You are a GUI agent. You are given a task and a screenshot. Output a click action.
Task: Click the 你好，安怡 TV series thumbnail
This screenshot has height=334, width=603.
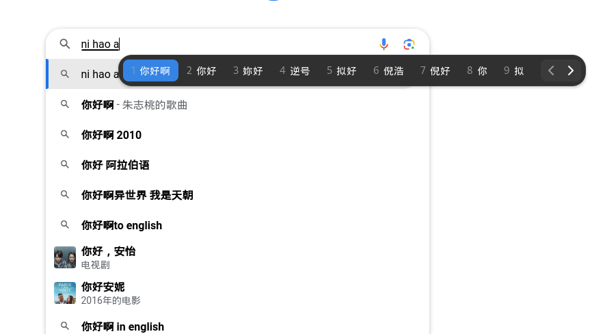pyautogui.click(x=64, y=257)
